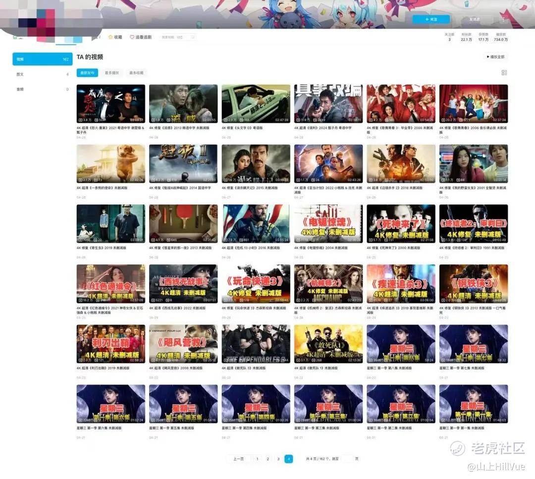Screen dimensions: 535x479
Task: Open 星期三 第一季 第八集 thumbnail
Action: 401,344
